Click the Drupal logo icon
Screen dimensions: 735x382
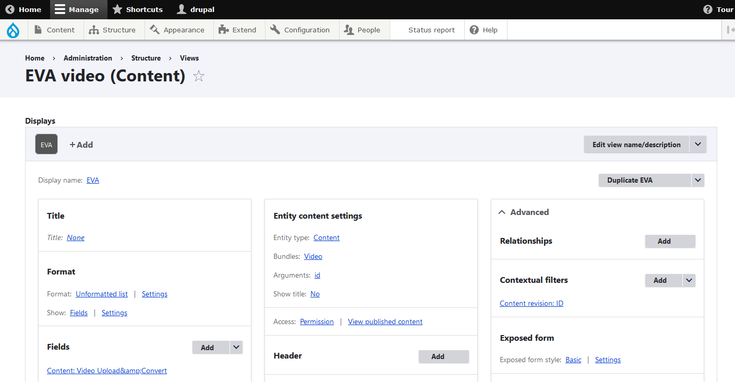[13, 30]
